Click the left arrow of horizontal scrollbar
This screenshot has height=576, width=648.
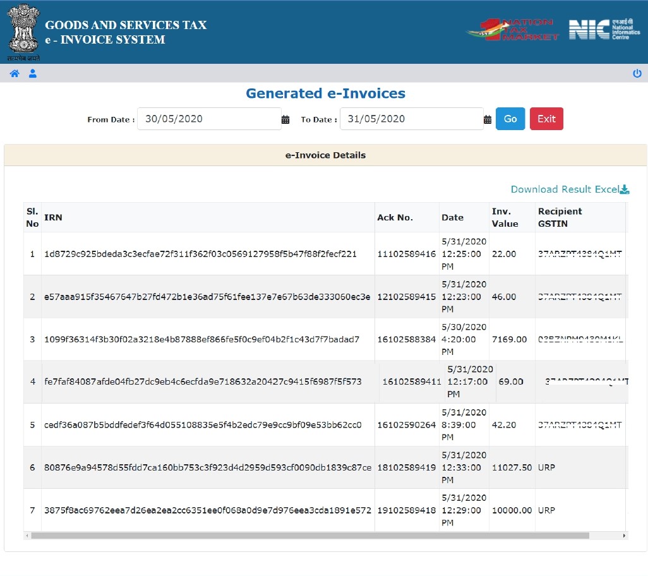tap(27, 536)
